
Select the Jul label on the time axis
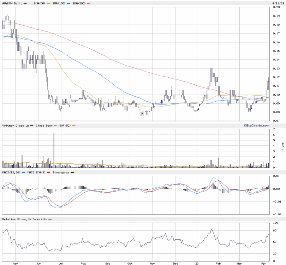point(61,263)
